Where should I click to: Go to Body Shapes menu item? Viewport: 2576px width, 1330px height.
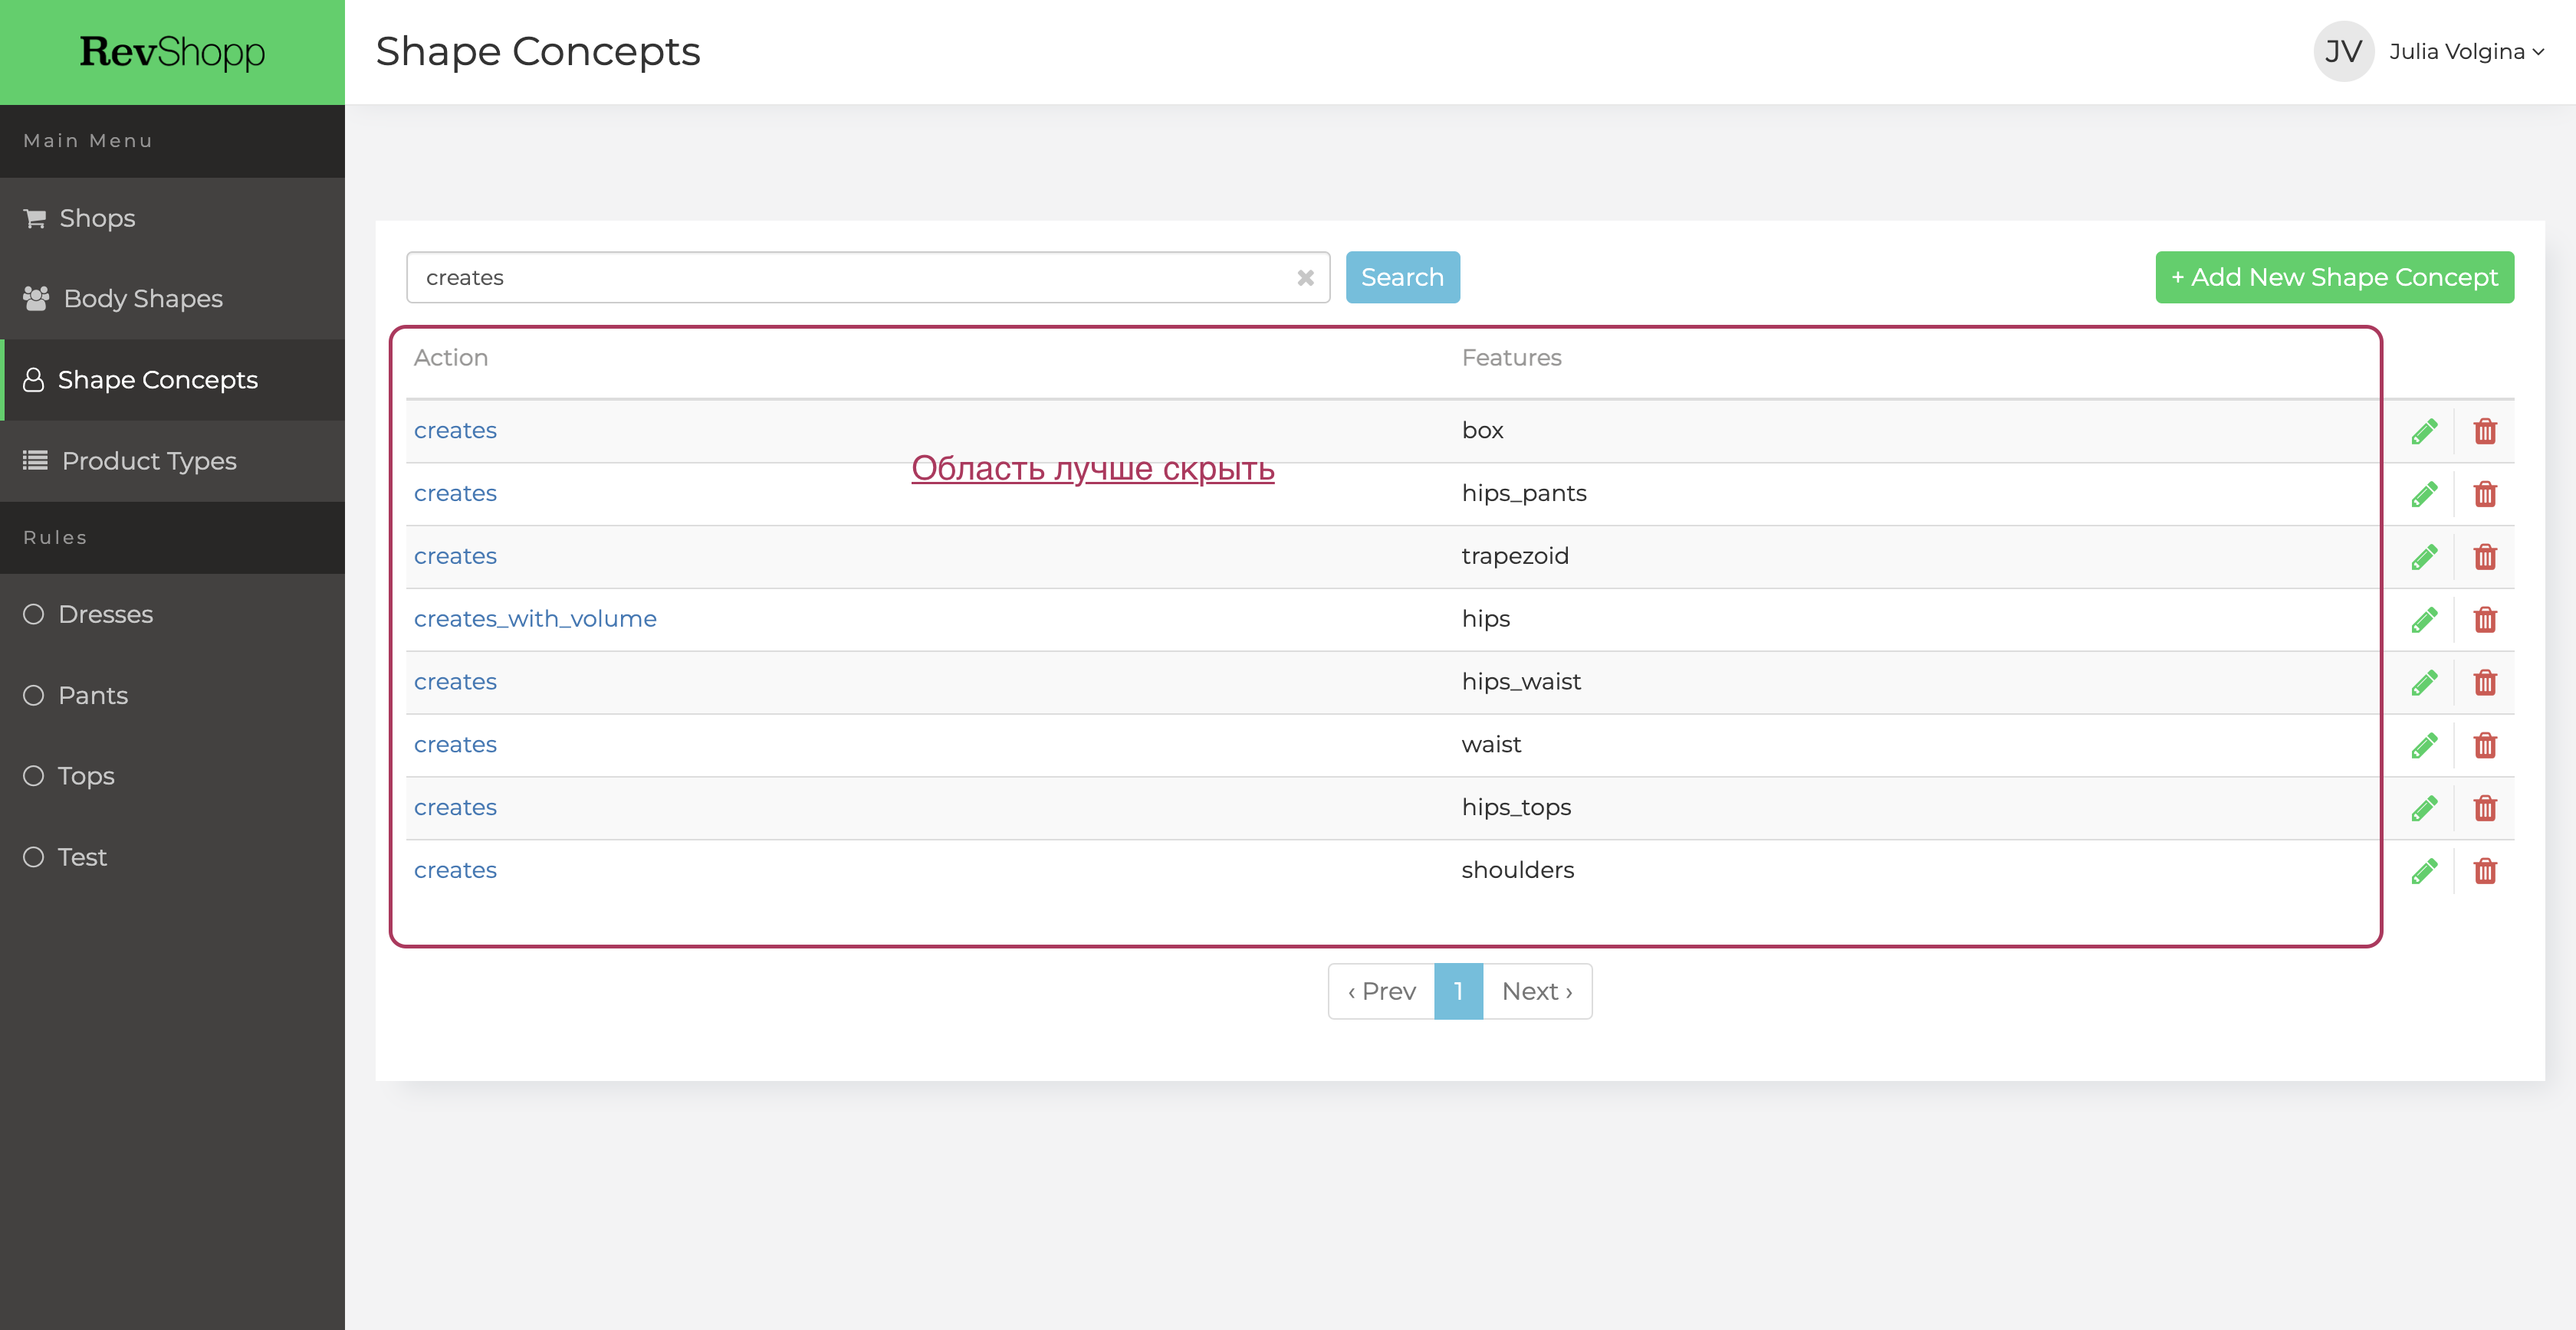coord(172,299)
